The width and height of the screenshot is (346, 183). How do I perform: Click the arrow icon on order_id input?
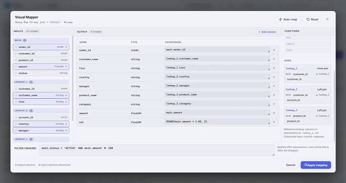(66, 47)
